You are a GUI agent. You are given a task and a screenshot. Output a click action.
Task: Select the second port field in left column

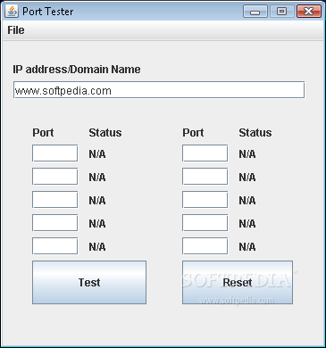click(55, 177)
